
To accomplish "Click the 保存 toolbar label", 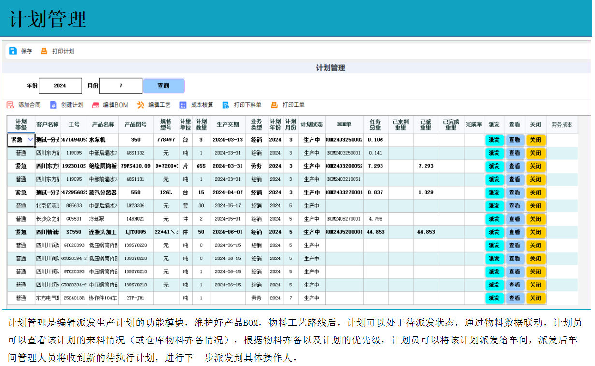I will click(x=27, y=51).
